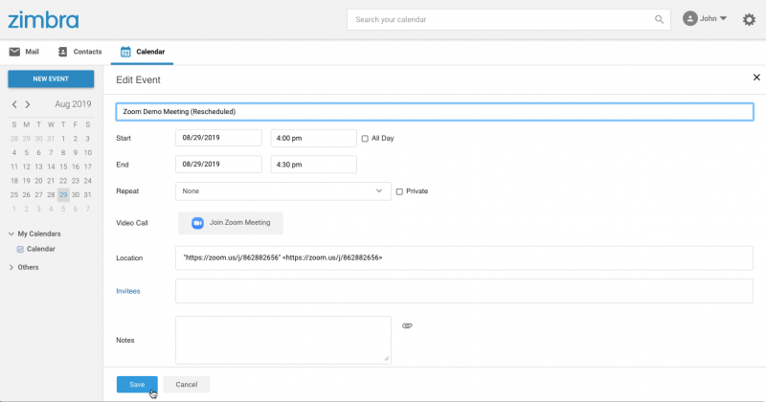Uncheck the Calendar checkbox in My Calendars
766x402 pixels.
pos(20,249)
